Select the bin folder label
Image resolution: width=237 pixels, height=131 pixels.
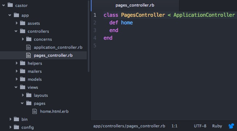[24, 119]
